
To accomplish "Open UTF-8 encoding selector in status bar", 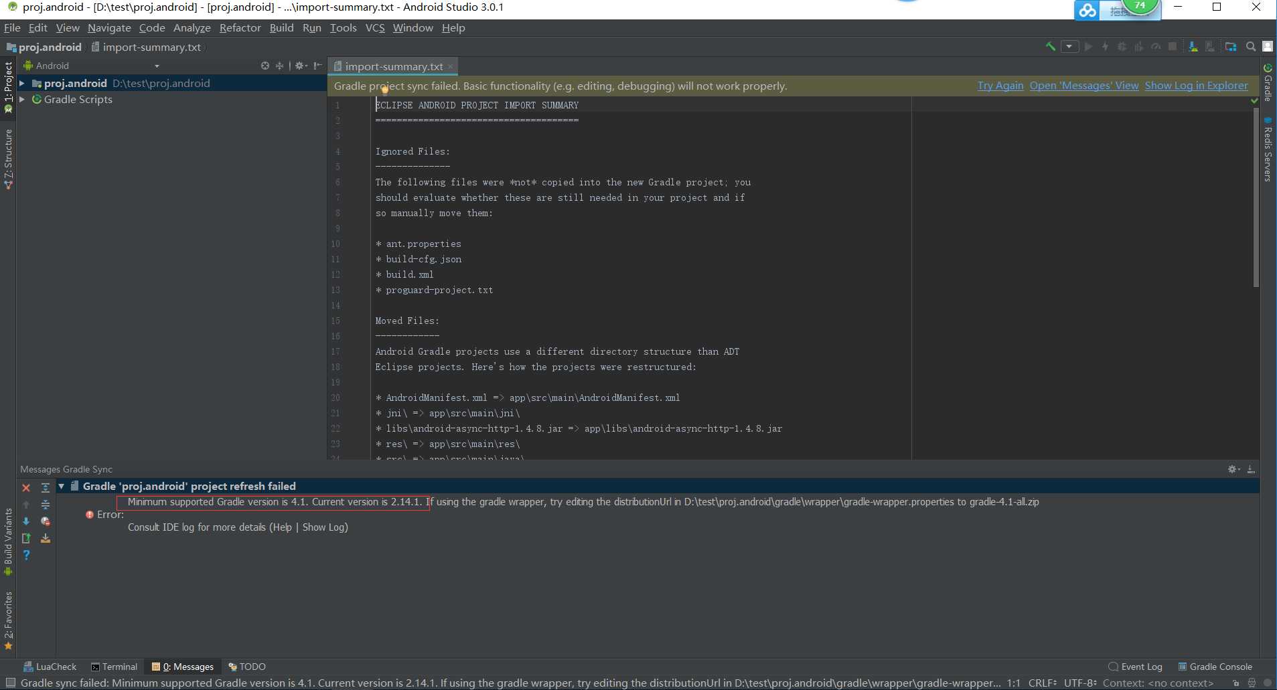I will pos(1079,683).
